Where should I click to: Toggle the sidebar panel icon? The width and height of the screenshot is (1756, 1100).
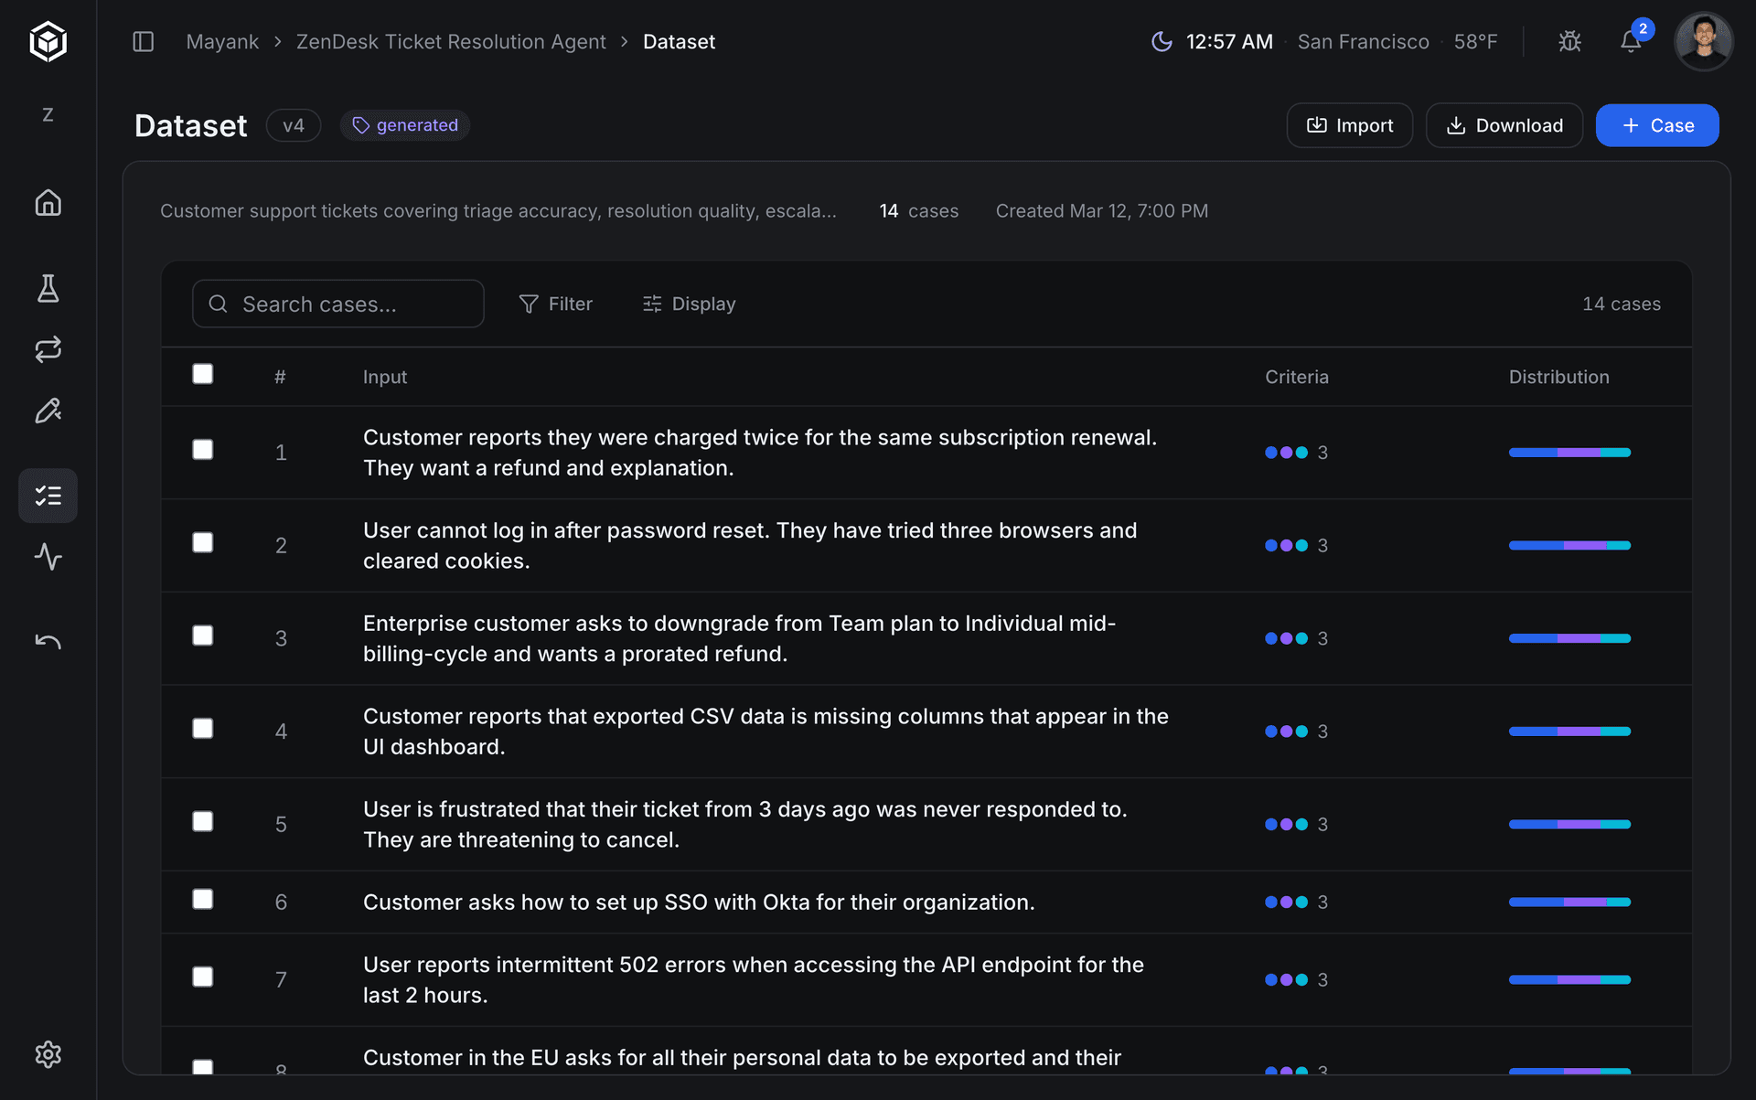click(x=143, y=41)
